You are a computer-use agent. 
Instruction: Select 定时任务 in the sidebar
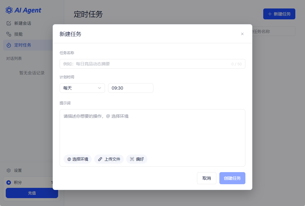[28, 45]
